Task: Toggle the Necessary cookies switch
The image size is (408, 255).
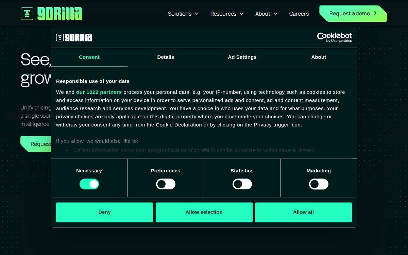Action: pyautogui.click(x=89, y=184)
